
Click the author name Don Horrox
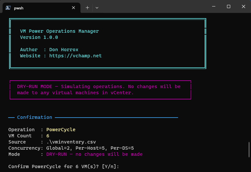pyautogui.click(x=64, y=50)
